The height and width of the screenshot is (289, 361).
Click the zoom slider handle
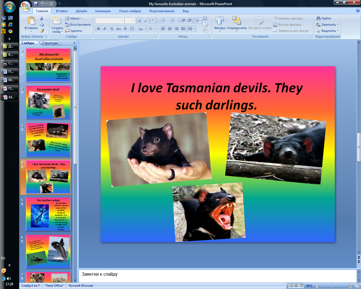coord(331,286)
